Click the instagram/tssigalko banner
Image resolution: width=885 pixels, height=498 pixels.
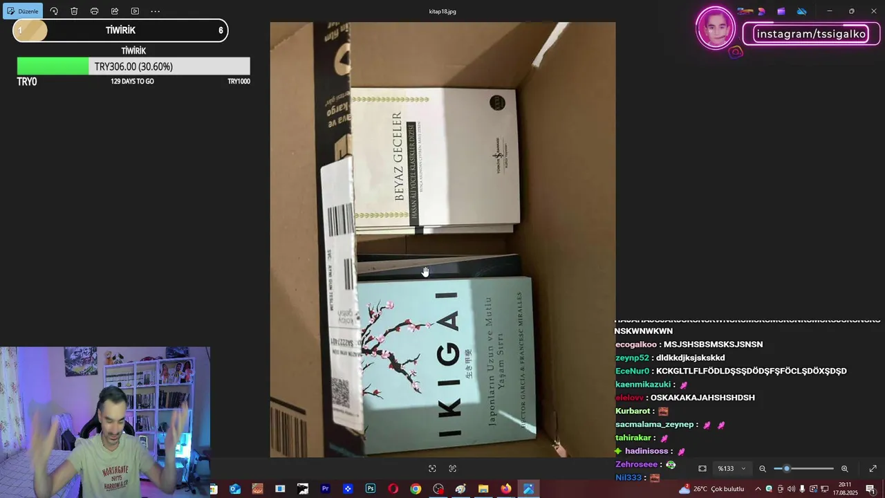point(811,34)
